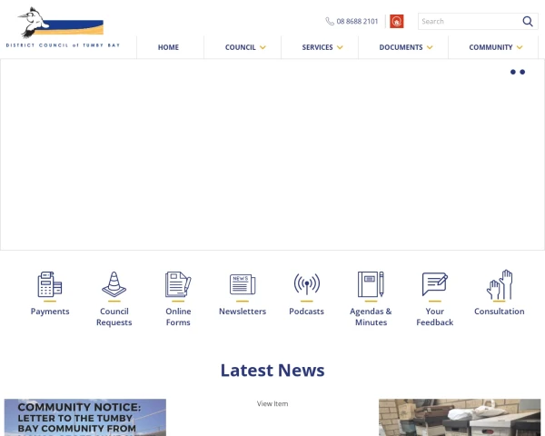Open the Community Notice news thumbnail
The image size is (545, 436).
click(x=85, y=417)
